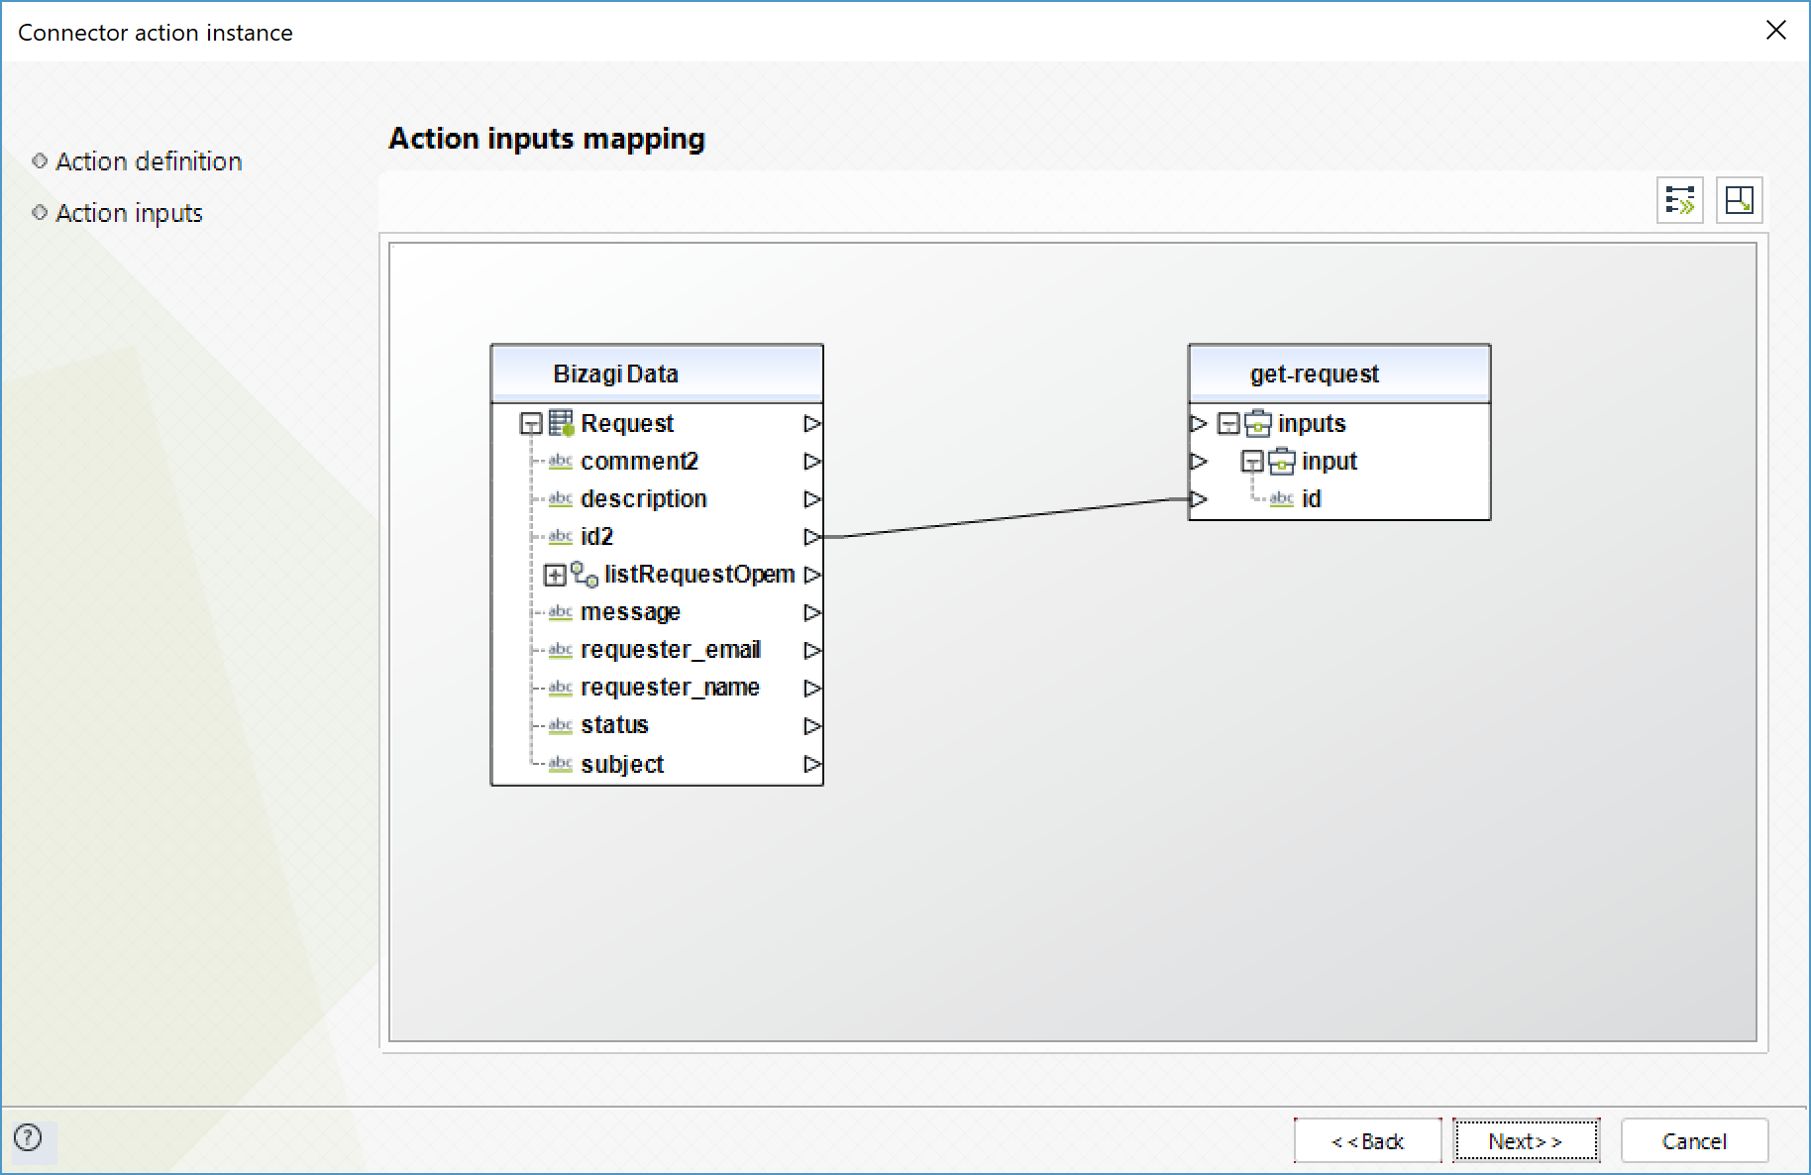Viewport: 1811px width, 1175px height.
Task: Open the help question mark icon
Action: tap(28, 1137)
